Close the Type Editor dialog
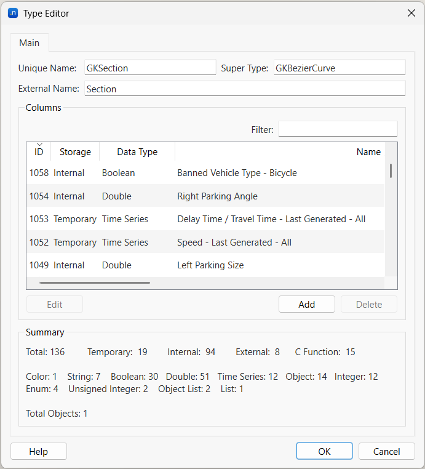This screenshot has width=425, height=469. pos(411,13)
